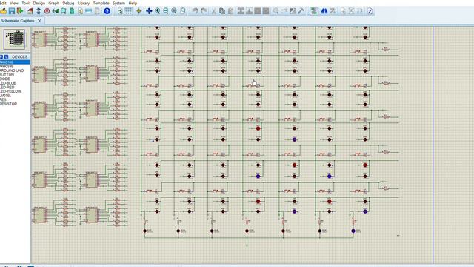Viewport: 474px width, 267px height.
Task: Select DIODE in the devices list
Action: [5, 79]
